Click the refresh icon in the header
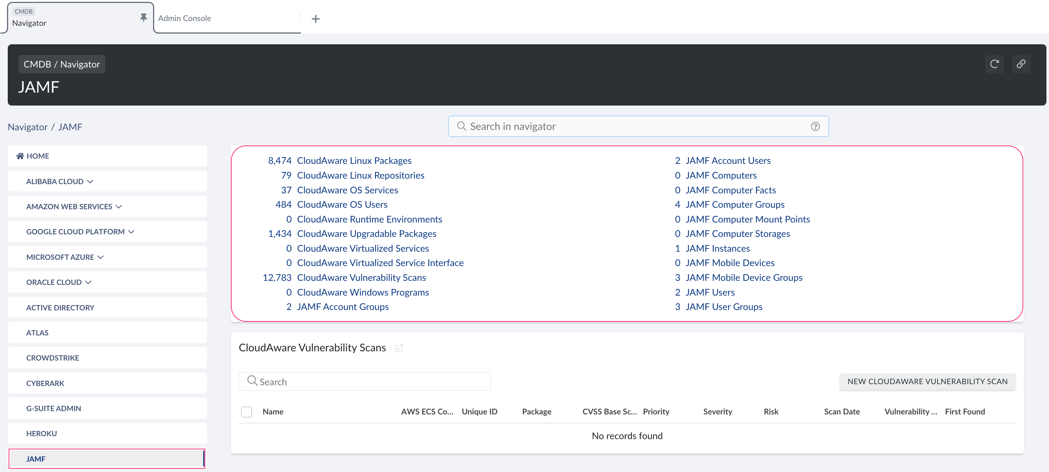Viewport: 1049px width, 472px height. tap(994, 64)
